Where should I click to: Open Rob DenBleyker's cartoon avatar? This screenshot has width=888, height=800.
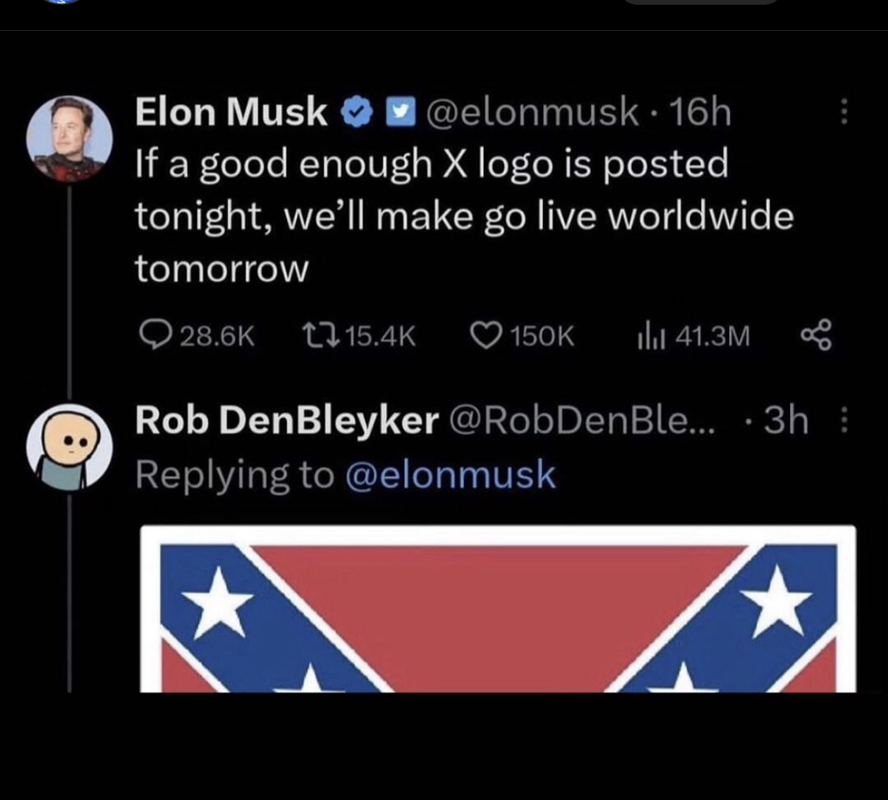69,447
